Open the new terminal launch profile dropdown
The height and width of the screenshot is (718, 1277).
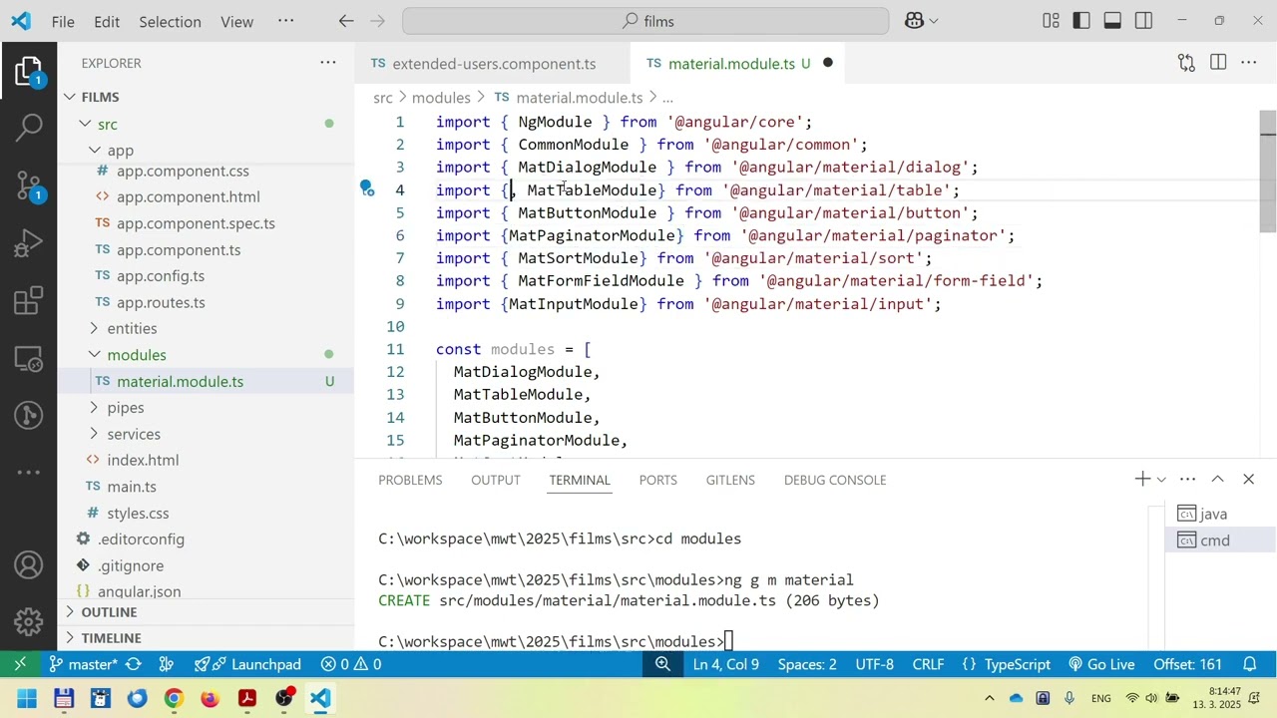pyautogui.click(x=1161, y=480)
